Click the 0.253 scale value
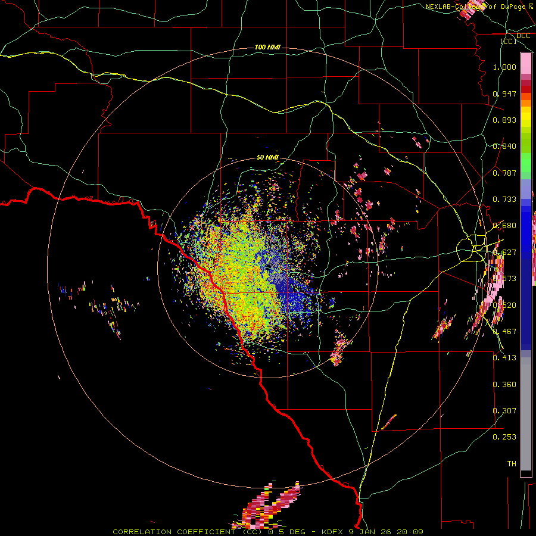 [504, 437]
